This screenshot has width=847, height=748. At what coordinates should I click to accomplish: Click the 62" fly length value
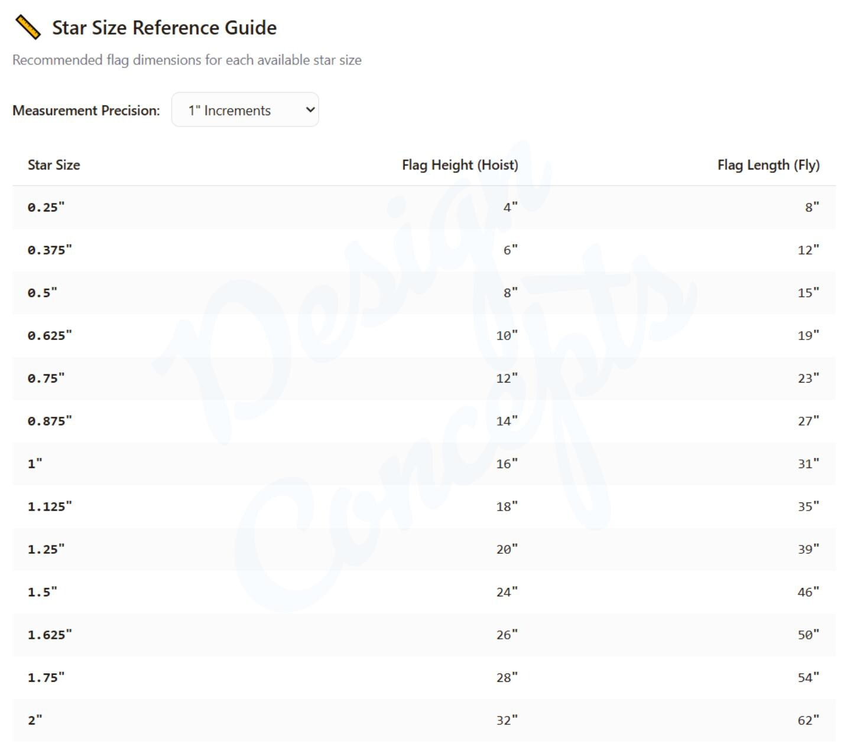pos(809,720)
